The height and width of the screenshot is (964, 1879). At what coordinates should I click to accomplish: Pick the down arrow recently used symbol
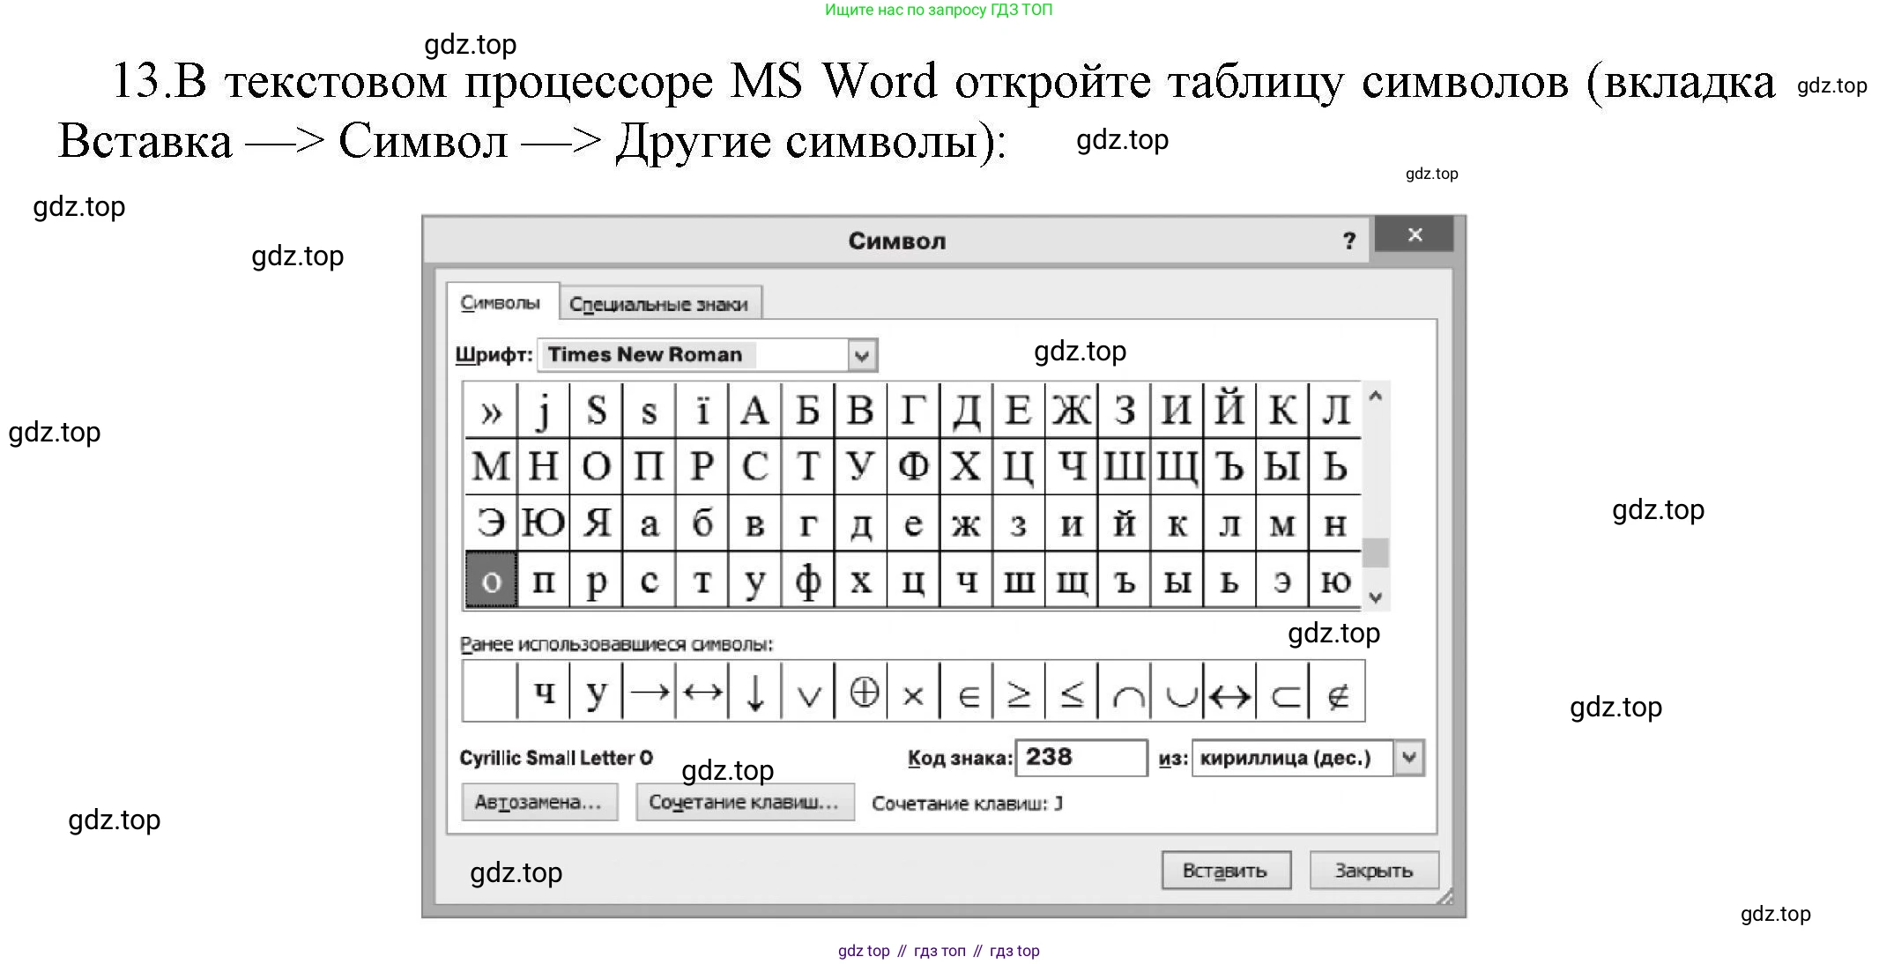pyautogui.click(x=755, y=693)
